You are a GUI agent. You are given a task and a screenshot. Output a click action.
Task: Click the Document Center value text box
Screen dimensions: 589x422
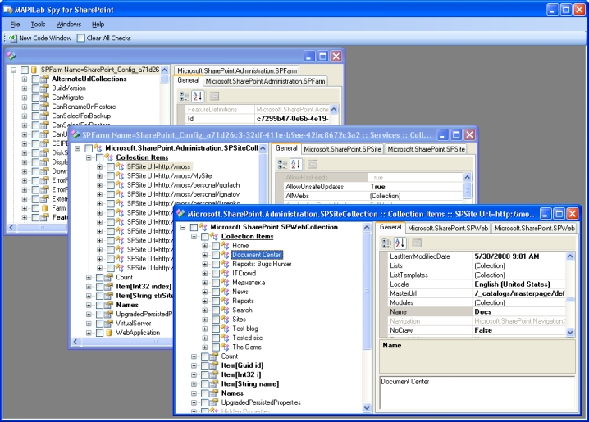coord(476,394)
